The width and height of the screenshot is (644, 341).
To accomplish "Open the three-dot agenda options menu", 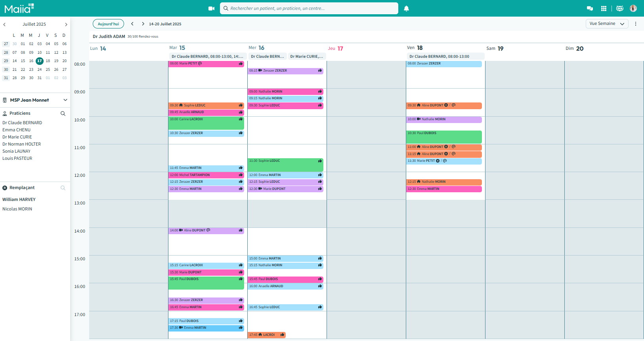I will [x=636, y=24].
